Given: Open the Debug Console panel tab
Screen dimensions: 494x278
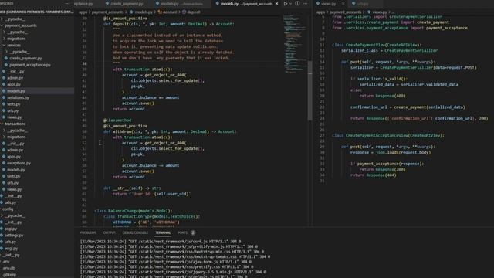Looking at the screenshot, I should pos(135,232).
